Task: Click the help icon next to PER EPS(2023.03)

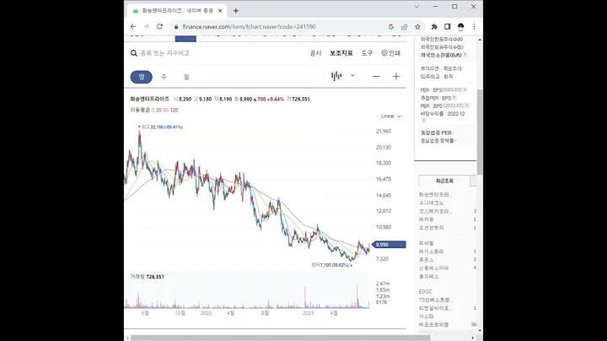Action: tap(465, 90)
